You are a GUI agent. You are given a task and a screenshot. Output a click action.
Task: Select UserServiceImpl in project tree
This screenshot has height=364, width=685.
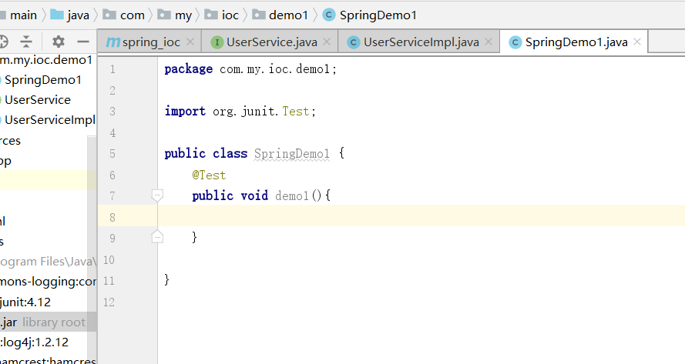[50, 120]
